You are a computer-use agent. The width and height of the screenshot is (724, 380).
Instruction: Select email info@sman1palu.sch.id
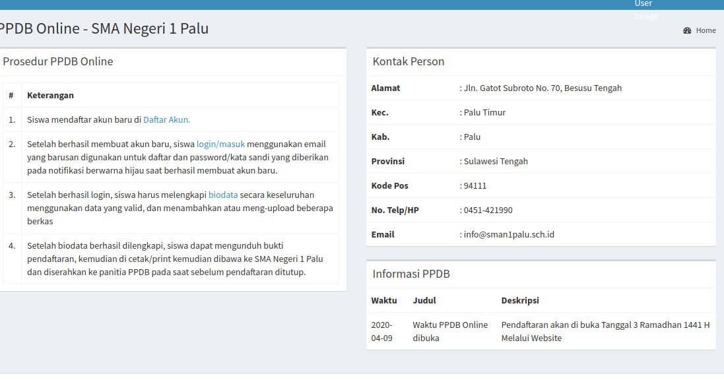[509, 235]
